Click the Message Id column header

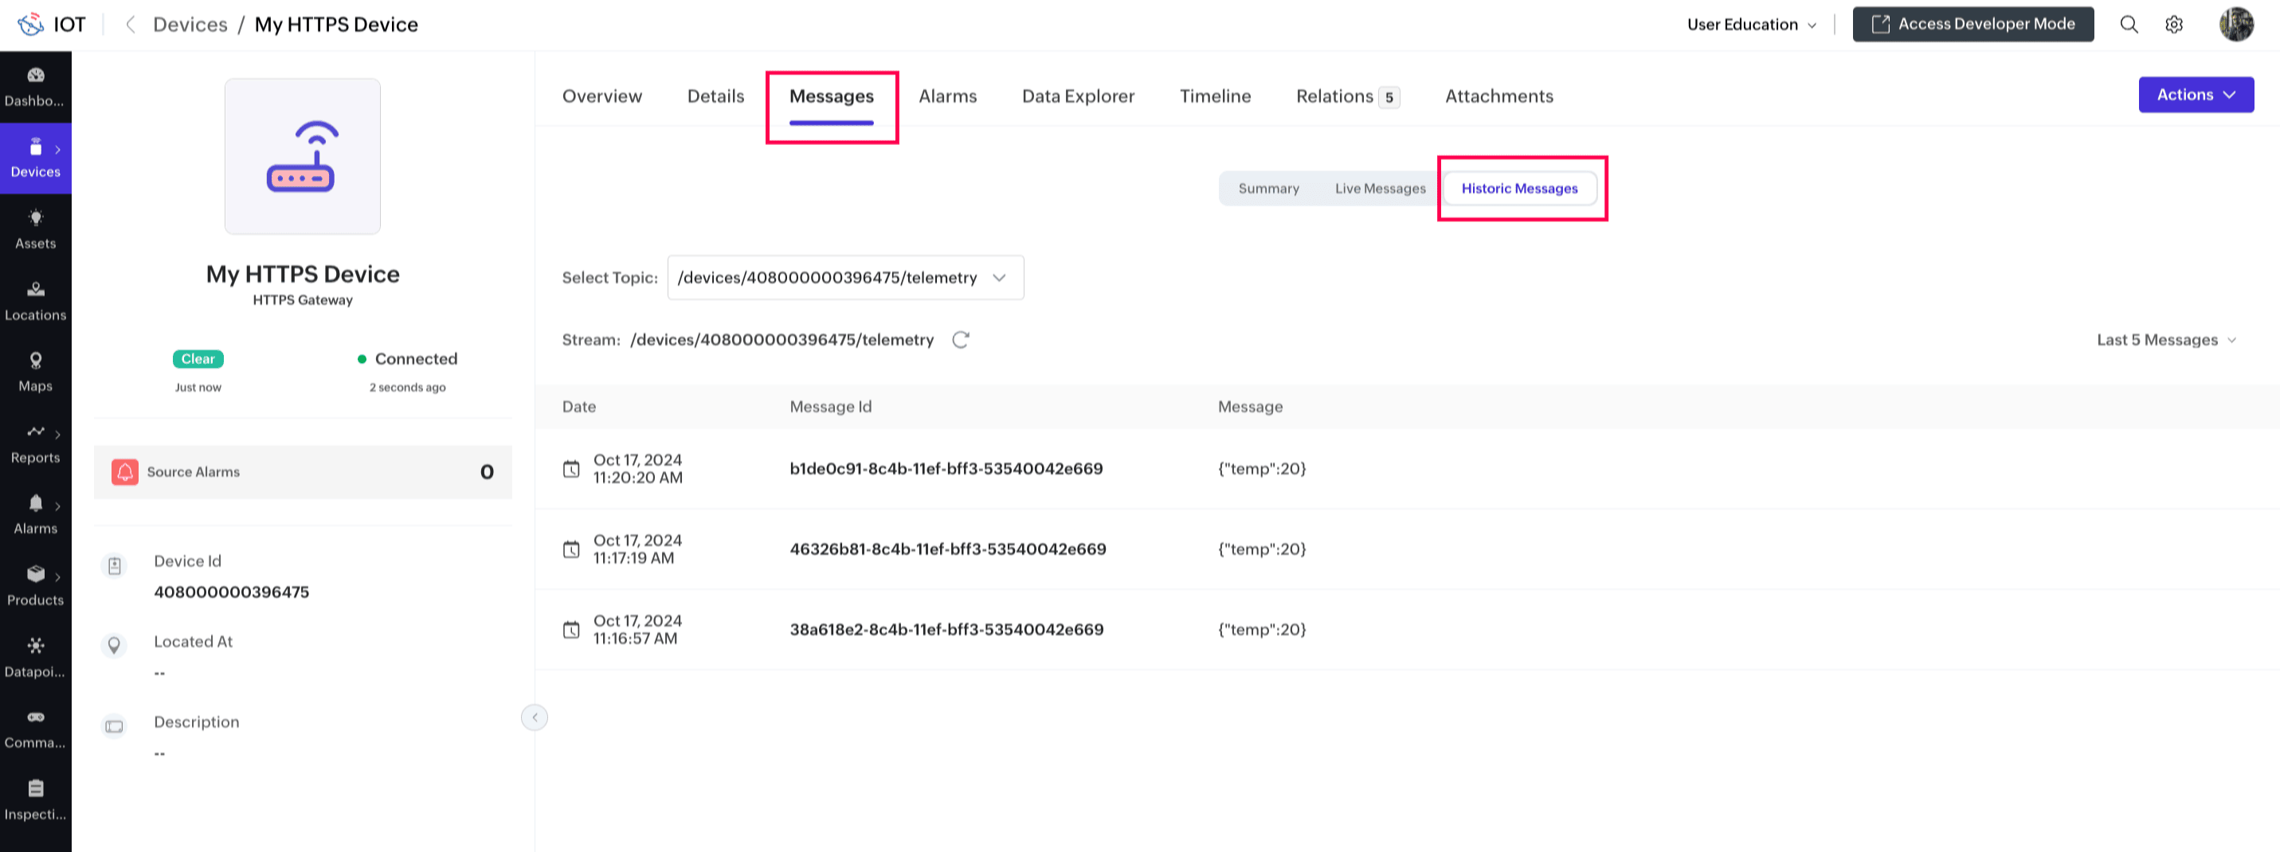coord(830,407)
